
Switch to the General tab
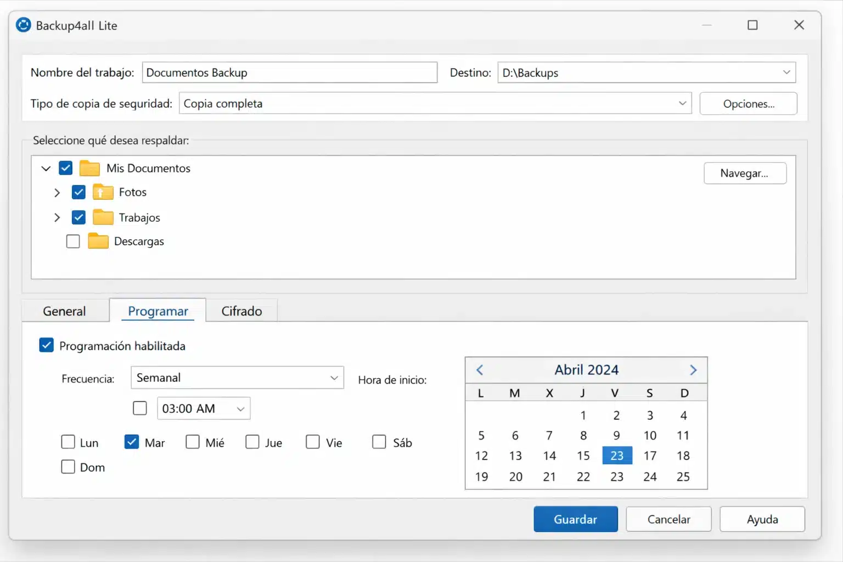point(64,311)
